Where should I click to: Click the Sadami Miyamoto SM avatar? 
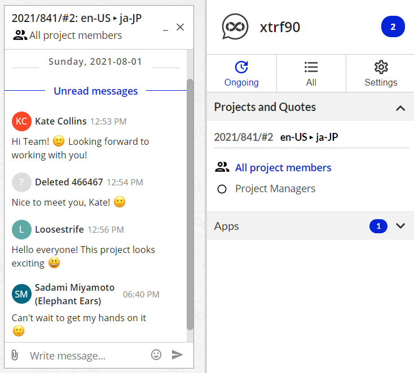pyautogui.click(x=21, y=294)
